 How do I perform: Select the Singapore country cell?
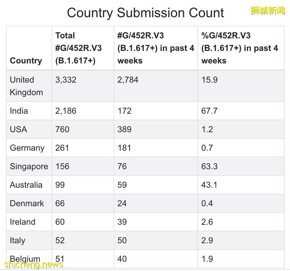point(29,167)
